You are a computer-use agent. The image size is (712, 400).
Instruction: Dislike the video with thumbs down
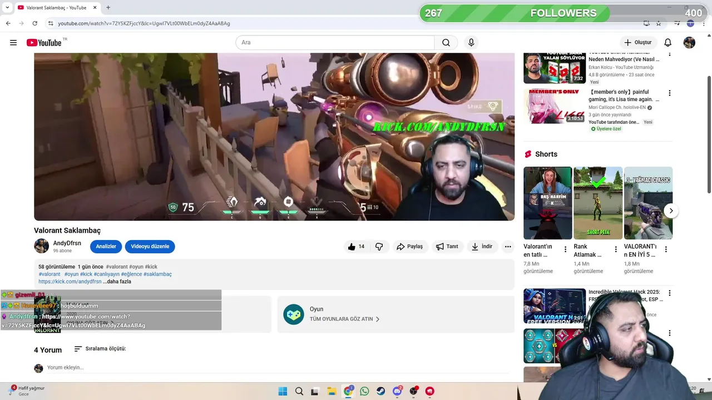379,247
